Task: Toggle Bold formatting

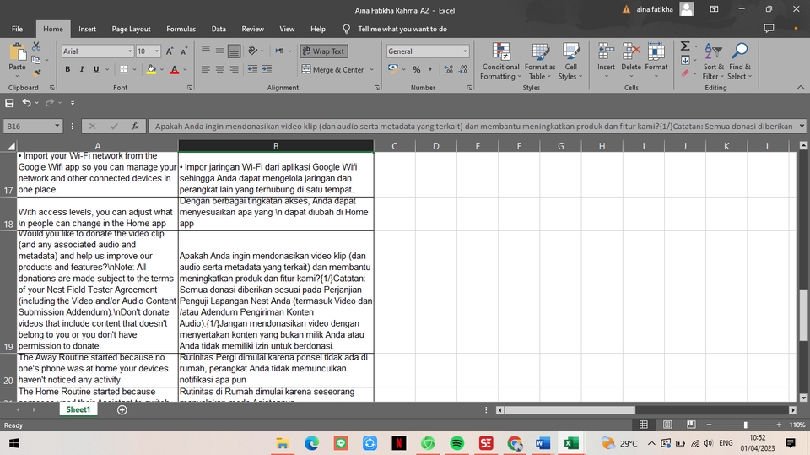Action: [x=67, y=69]
